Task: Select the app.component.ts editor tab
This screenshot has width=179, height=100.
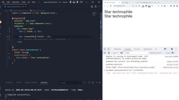Action: 15,7
